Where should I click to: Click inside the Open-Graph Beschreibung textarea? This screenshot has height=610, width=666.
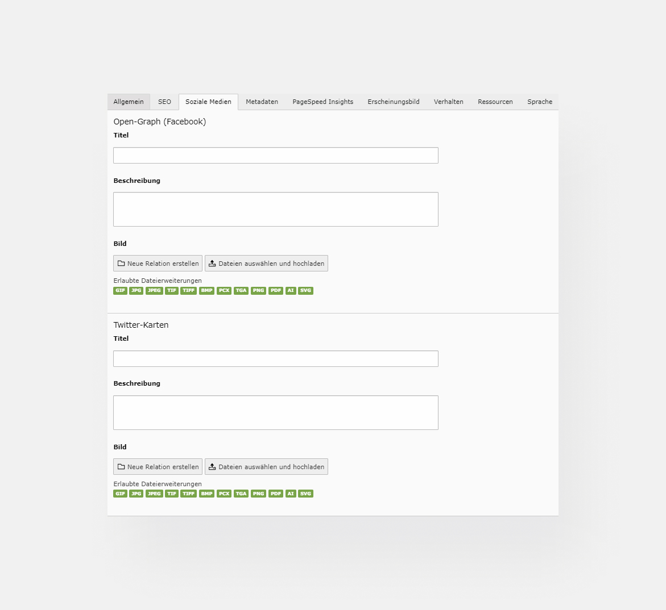pos(275,209)
